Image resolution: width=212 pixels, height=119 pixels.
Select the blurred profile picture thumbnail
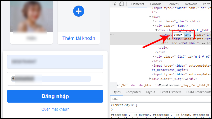pyautogui.click(x=32, y=16)
